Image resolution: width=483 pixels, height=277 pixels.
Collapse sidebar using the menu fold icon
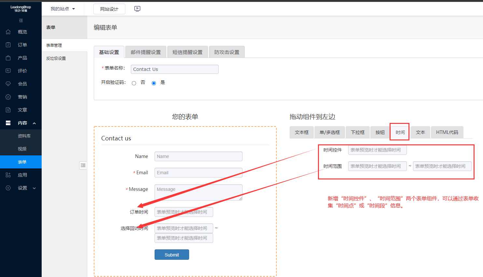tap(21, 20)
